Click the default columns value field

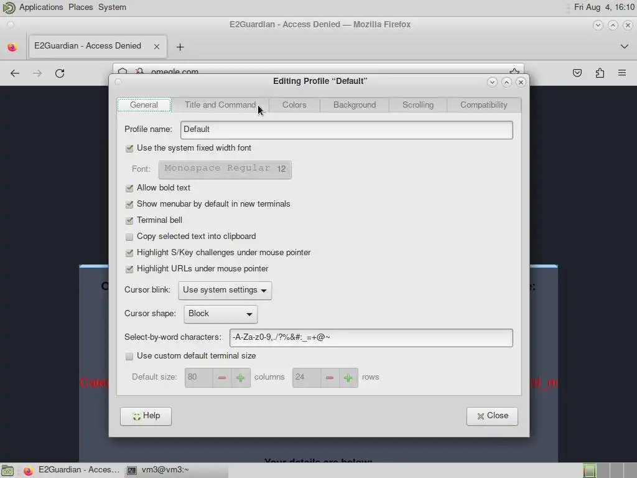point(198,378)
